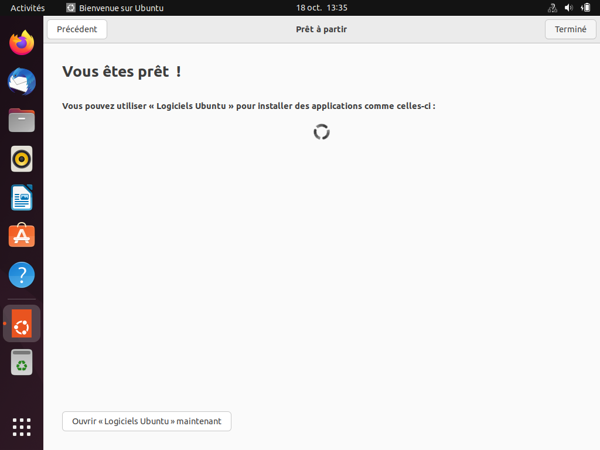600x450 pixels.
Task: Open Logiciels Ubuntu maintenant button
Action: [x=146, y=421]
